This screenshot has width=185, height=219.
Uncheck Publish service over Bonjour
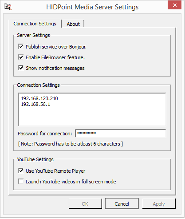(x=21, y=47)
